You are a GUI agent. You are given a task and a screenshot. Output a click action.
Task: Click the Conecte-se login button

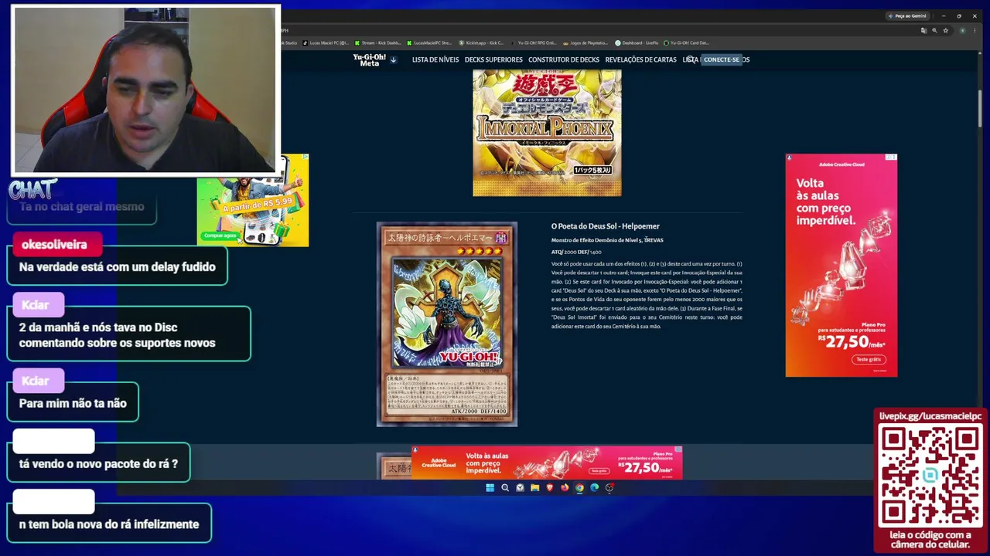click(722, 59)
